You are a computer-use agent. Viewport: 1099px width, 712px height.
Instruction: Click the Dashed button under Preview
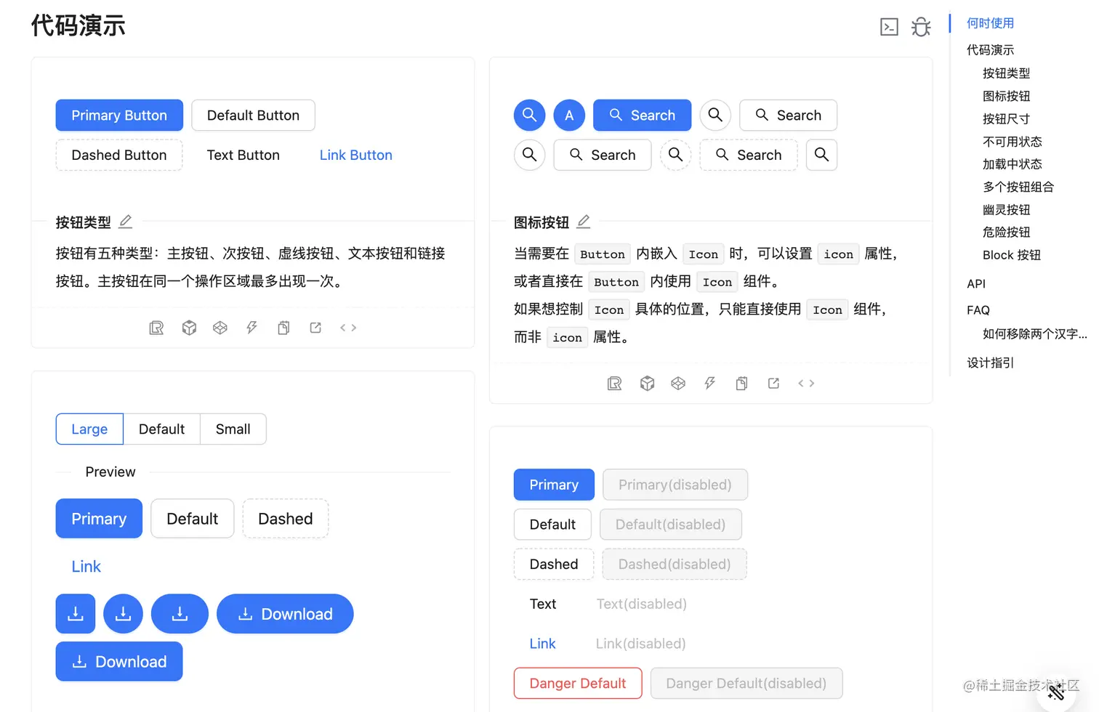[x=286, y=519]
